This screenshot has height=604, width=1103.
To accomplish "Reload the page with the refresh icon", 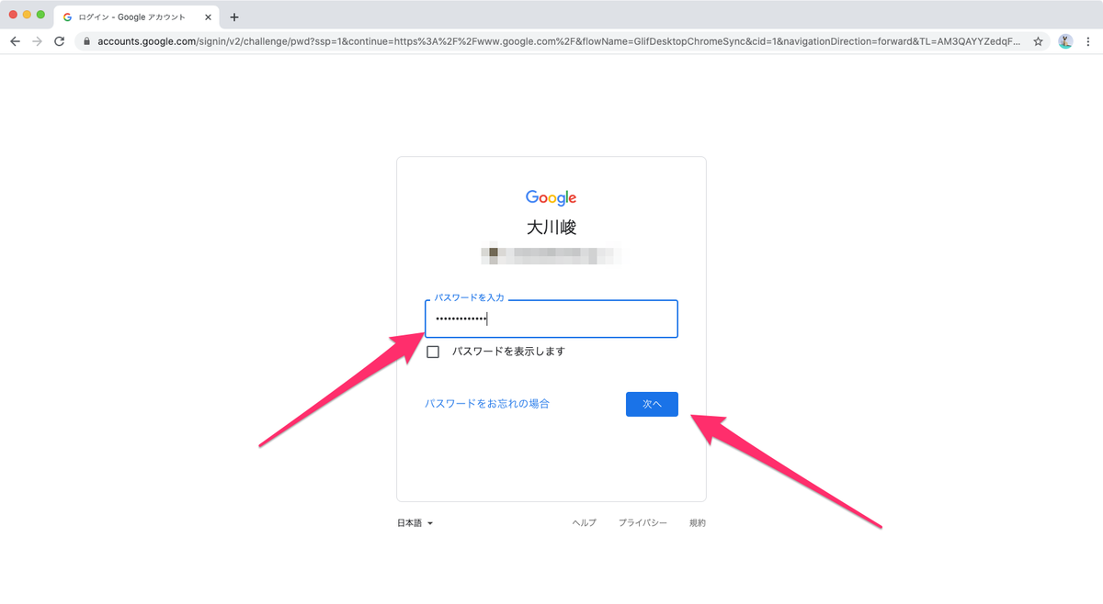I will 60,41.
